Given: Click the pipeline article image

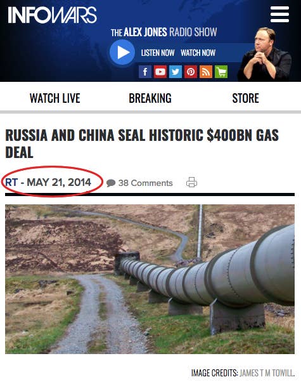Looking at the screenshot, I should (150, 279).
